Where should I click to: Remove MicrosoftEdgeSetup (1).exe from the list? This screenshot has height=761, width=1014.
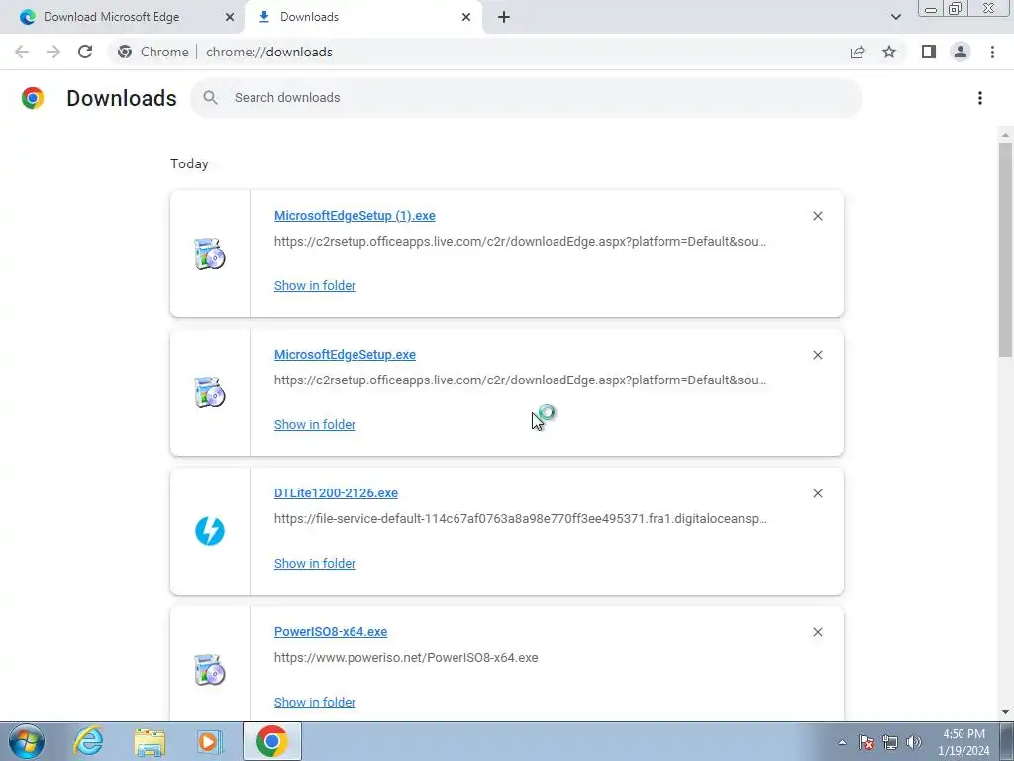[817, 216]
